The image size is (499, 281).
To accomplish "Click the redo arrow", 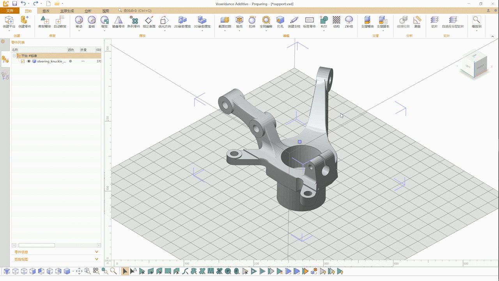I will click(35, 4).
